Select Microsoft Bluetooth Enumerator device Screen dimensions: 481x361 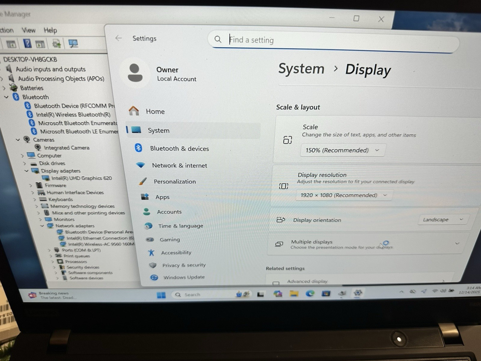[x=78, y=123]
